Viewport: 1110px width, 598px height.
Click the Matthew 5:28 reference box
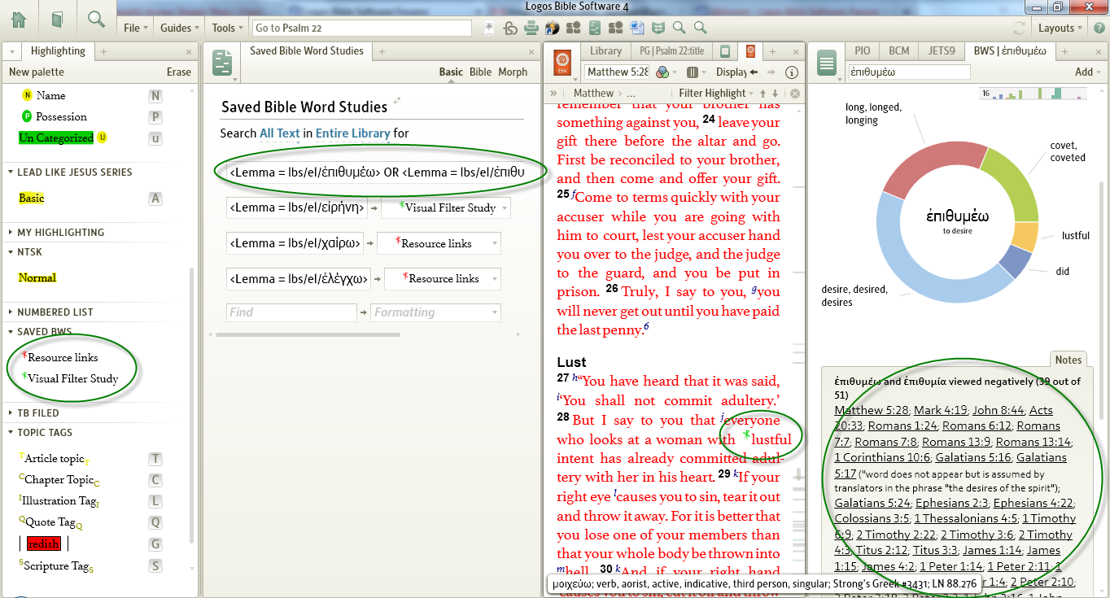[618, 72]
